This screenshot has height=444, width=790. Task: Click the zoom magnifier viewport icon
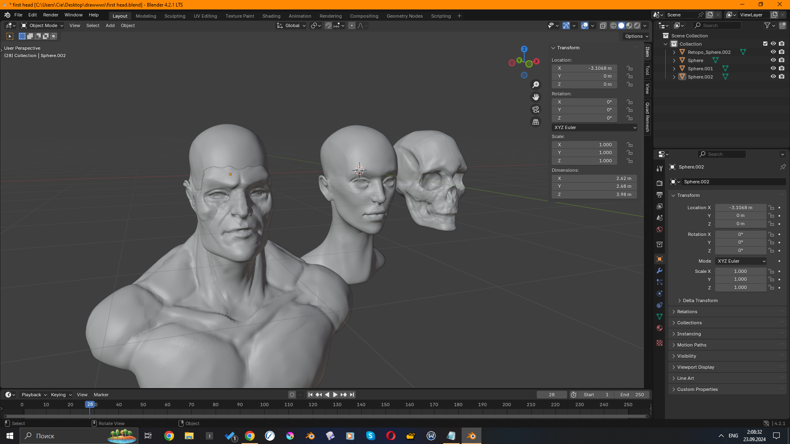pyautogui.click(x=536, y=85)
